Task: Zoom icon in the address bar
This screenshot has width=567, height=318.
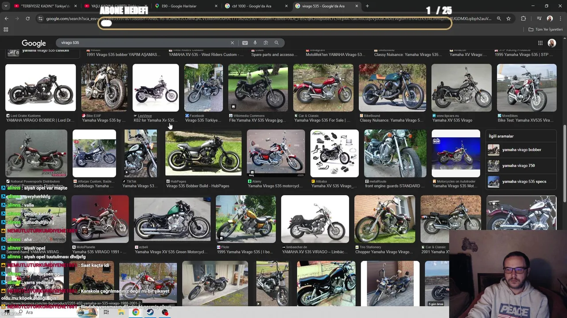Action: tap(499, 19)
